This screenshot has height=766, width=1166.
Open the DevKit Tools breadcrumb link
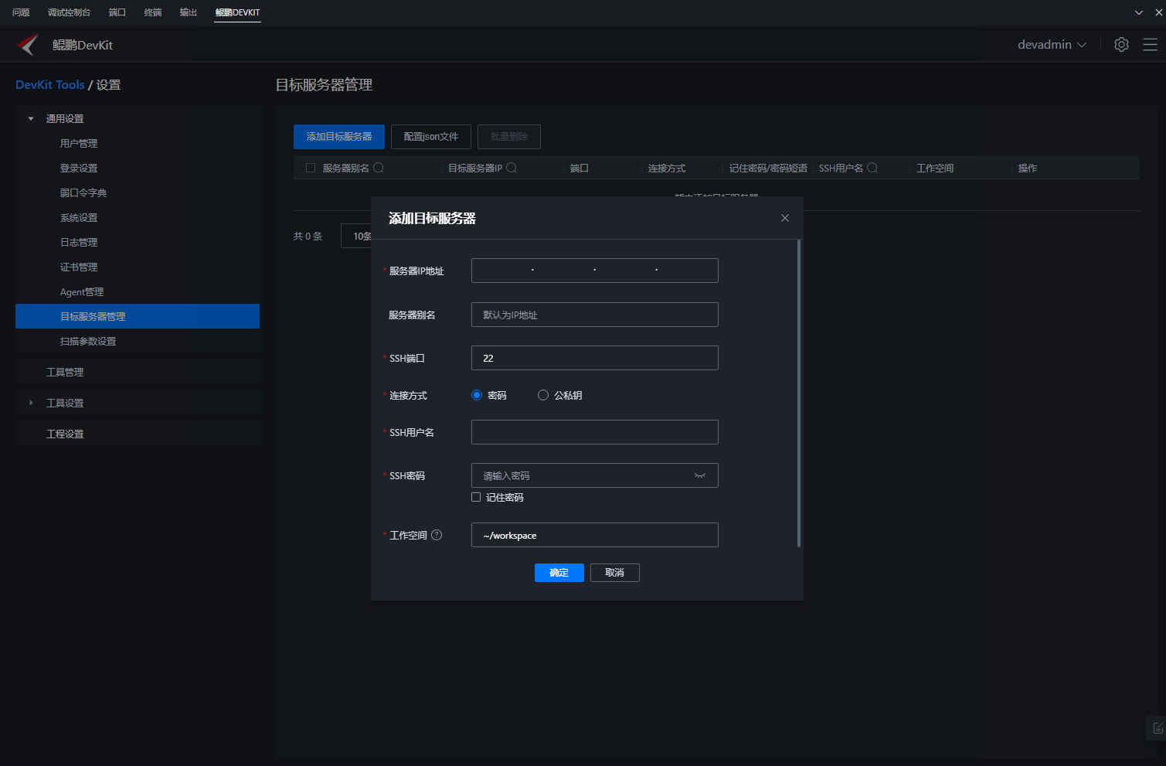50,84
